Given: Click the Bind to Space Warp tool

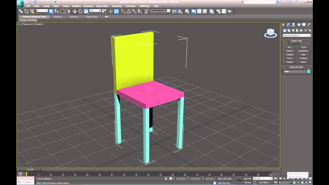Looking at the screenshot, I should [x=32, y=11].
